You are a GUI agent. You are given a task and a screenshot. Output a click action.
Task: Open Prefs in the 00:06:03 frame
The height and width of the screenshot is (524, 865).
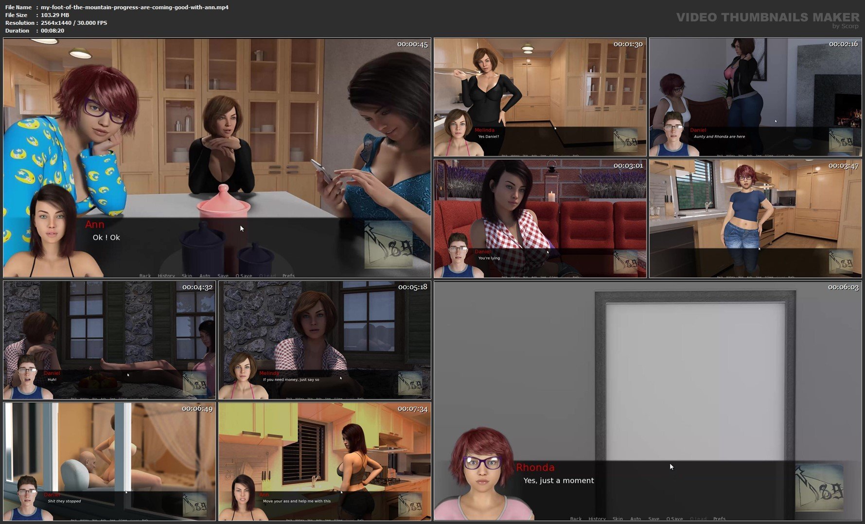pyautogui.click(x=719, y=519)
